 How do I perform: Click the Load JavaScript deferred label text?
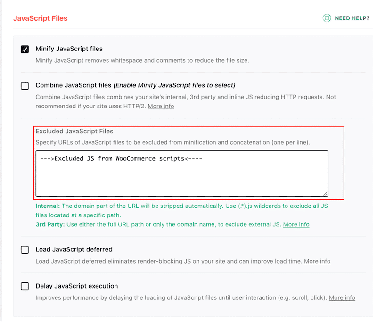click(x=75, y=249)
